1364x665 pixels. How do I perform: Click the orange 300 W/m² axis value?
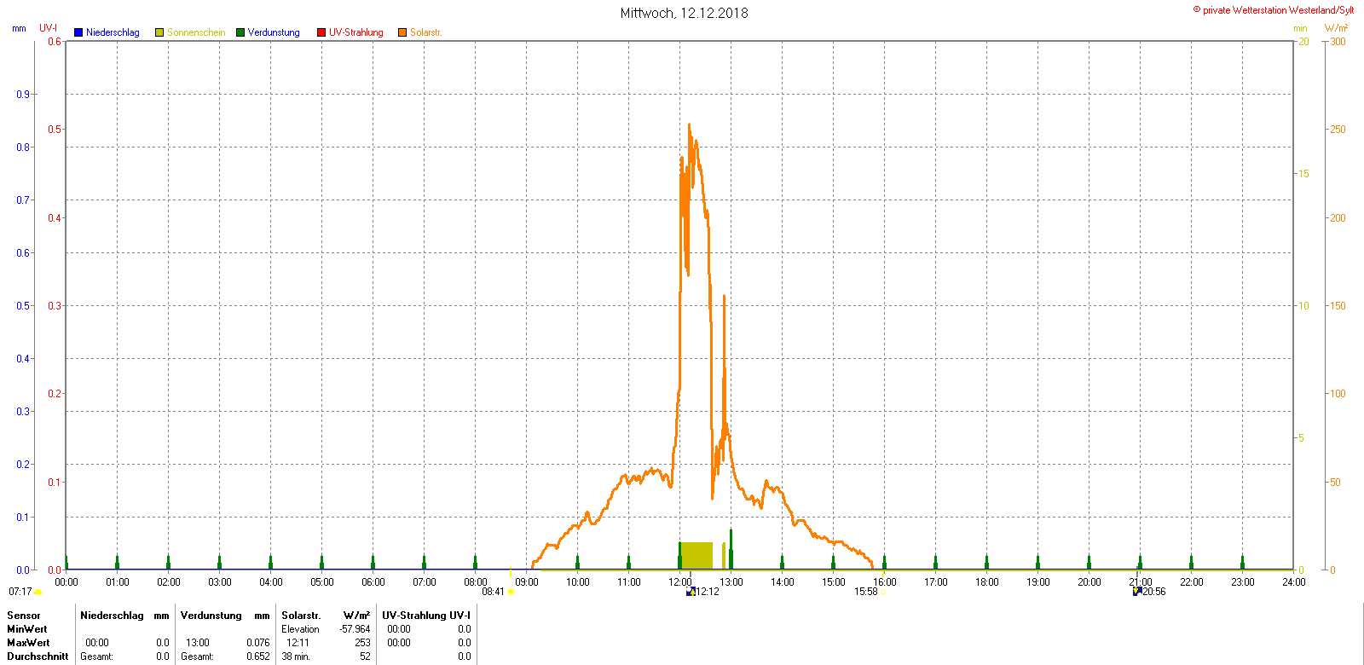coord(1338,42)
